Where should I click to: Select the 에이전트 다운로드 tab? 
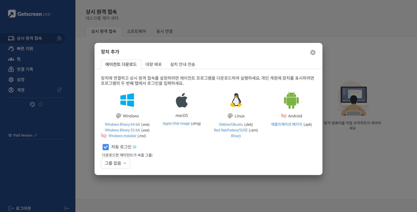[121, 64]
